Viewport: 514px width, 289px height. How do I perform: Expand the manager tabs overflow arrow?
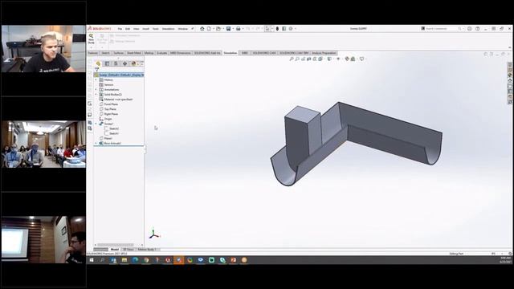click(141, 63)
